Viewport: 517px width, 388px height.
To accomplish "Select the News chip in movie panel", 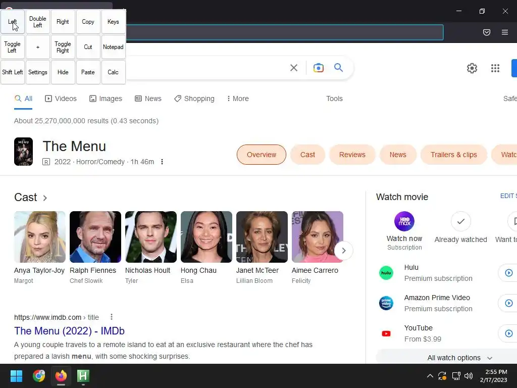I will click(x=398, y=155).
